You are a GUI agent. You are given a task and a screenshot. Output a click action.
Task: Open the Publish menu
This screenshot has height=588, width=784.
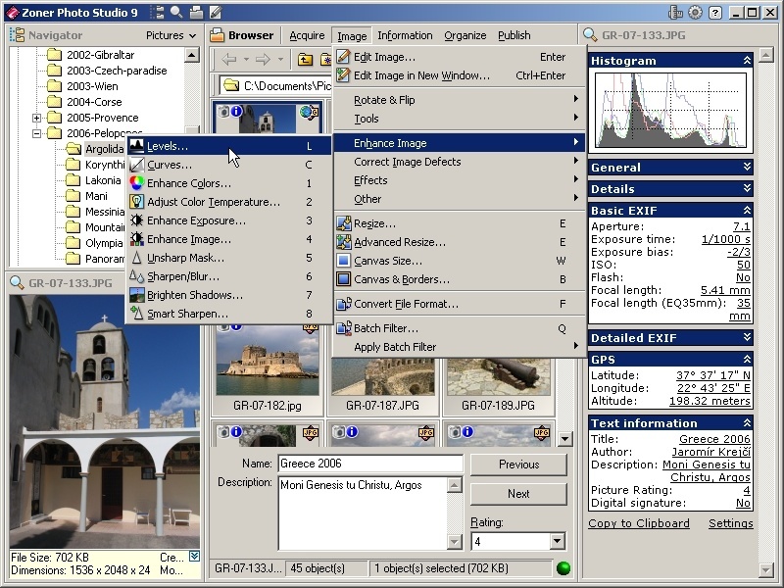point(514,35)
